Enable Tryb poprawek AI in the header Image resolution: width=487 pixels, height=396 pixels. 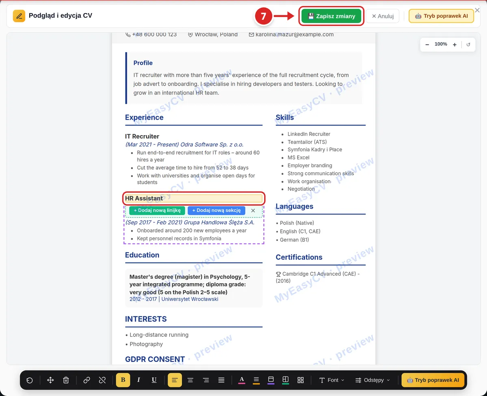pyautogui.click(x=441, y=16)
